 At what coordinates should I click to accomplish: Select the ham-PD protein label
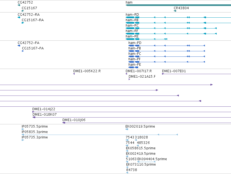[135, 43]
